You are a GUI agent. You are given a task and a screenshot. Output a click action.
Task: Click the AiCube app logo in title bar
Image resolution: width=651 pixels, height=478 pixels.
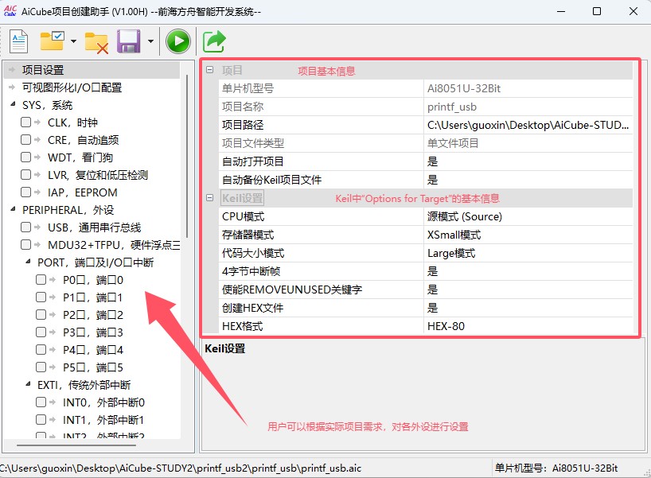pos(10,11)
